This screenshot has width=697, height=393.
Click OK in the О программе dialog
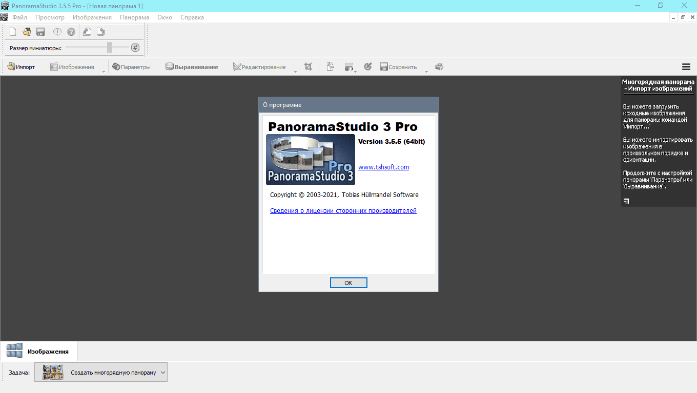348,283
